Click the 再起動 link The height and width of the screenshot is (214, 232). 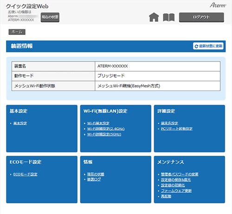tap(166, 196)
